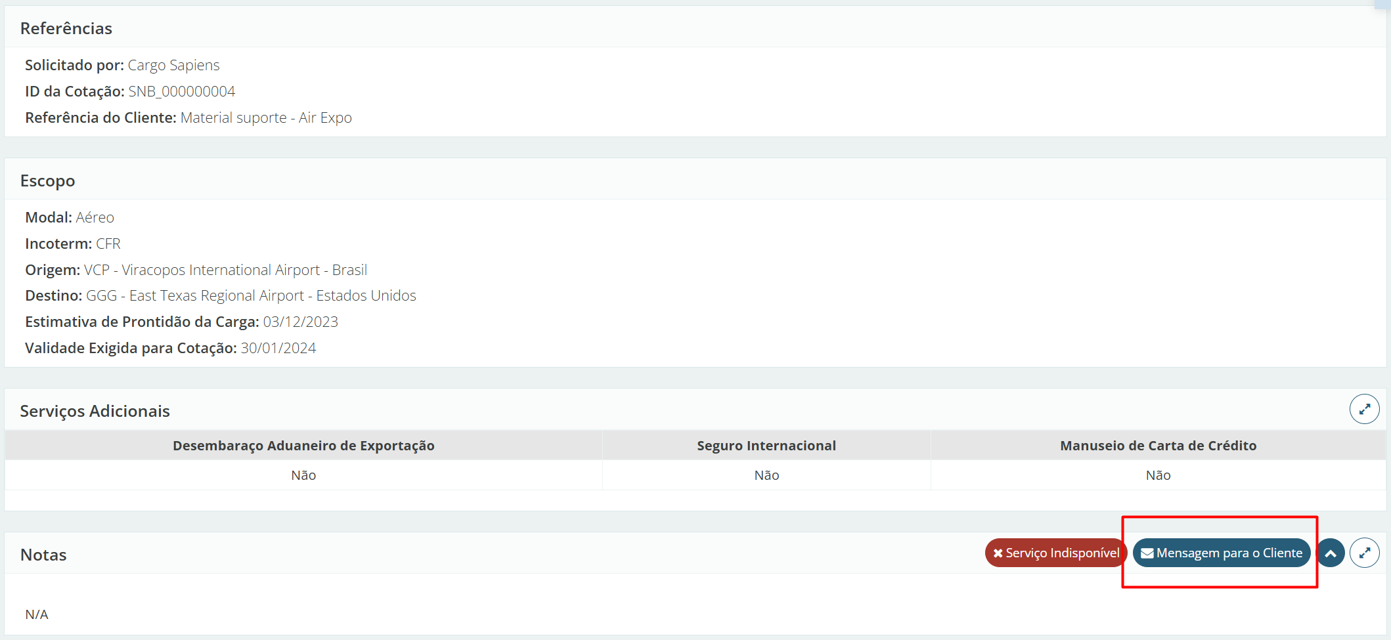
Task: Select the Serviços Adicionais section title
Action: (x=95, y=411)
